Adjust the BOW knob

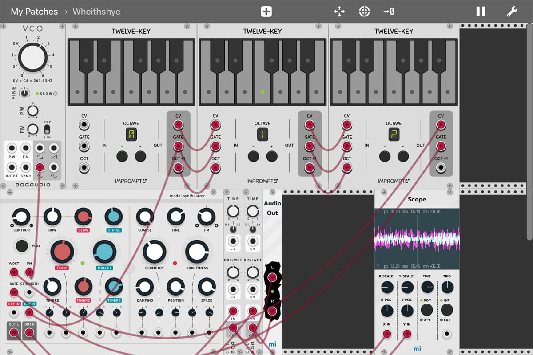pyautogui.click(x=52, y=217)
